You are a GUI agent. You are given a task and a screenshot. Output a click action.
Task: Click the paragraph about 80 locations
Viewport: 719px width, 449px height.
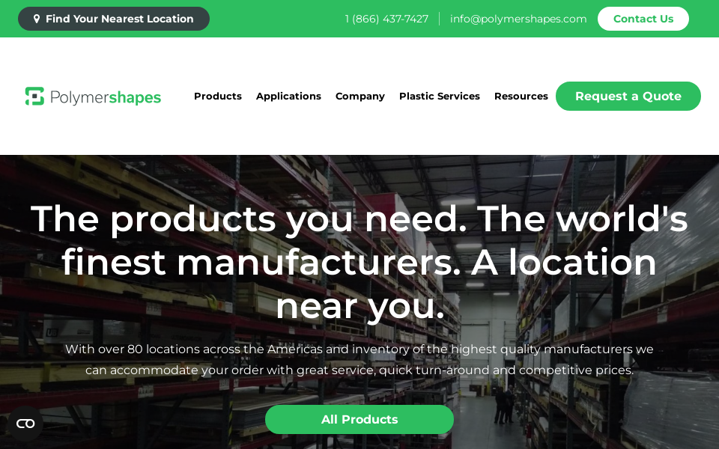(359, 360)
